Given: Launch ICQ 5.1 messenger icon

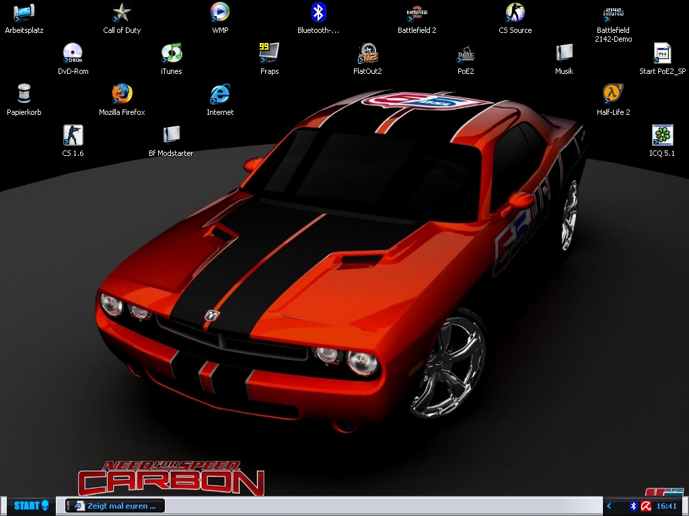Looking at the screenshot, I should (662, 136).
